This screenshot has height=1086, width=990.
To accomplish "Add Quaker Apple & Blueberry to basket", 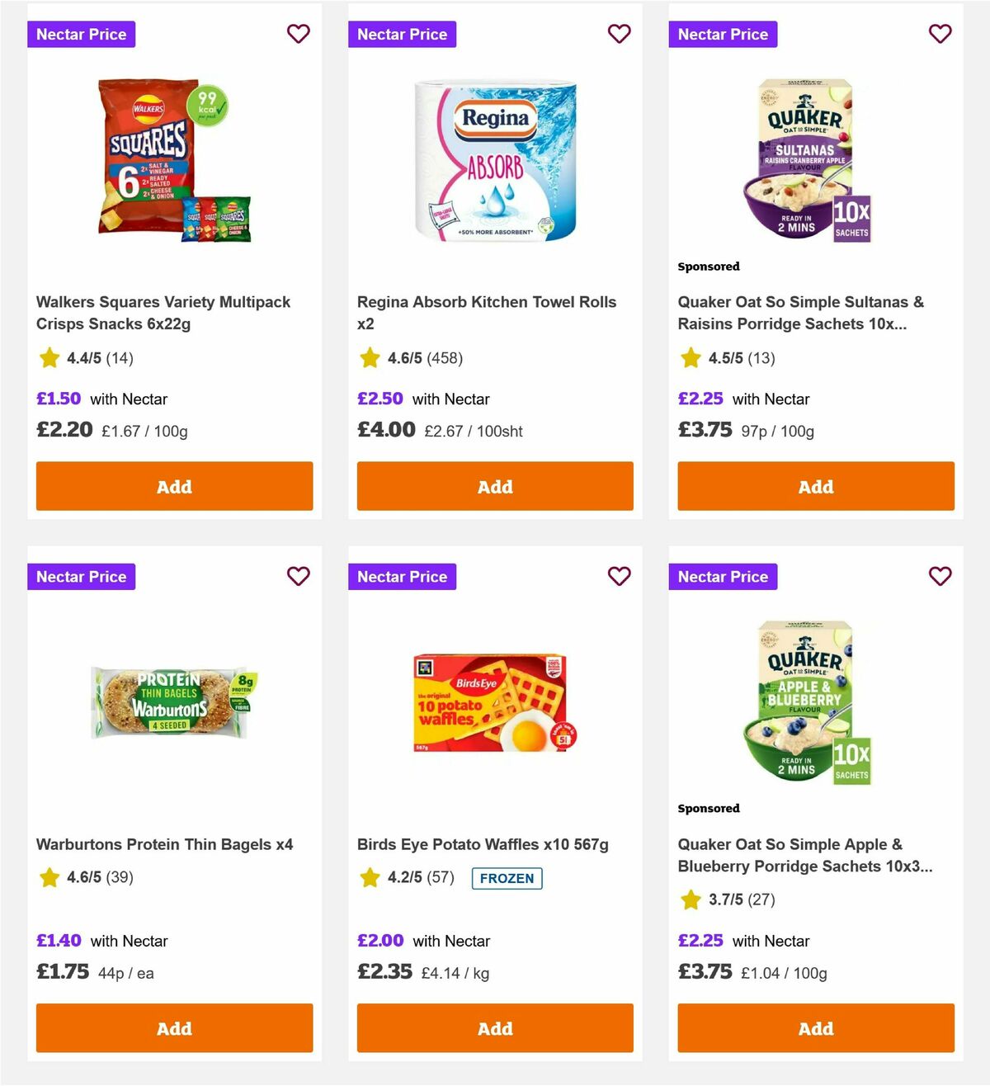I will click(x=816, y=1028).
